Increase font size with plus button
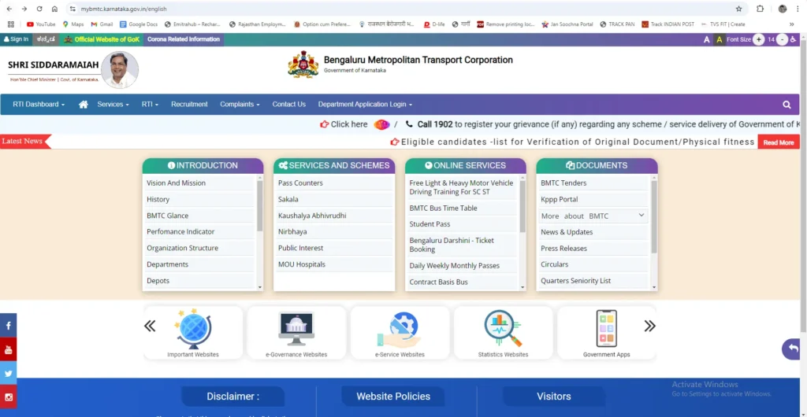Screen dimensions: 807x417 [758, 39]
